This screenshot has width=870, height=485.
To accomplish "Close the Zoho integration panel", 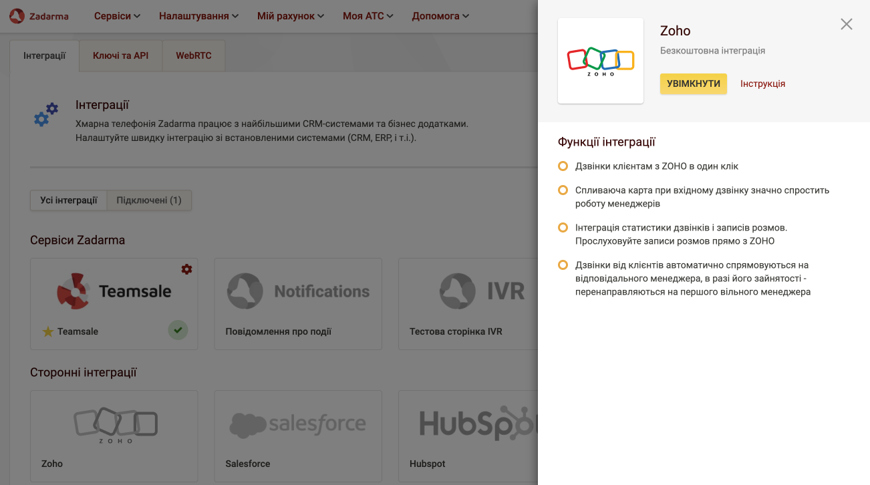I will [x=847, y=24].
